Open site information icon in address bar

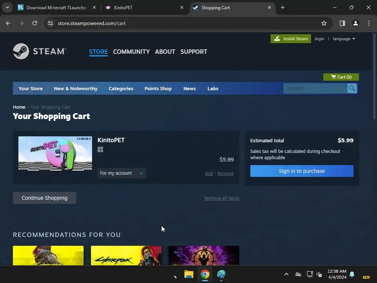click(50, 23)
